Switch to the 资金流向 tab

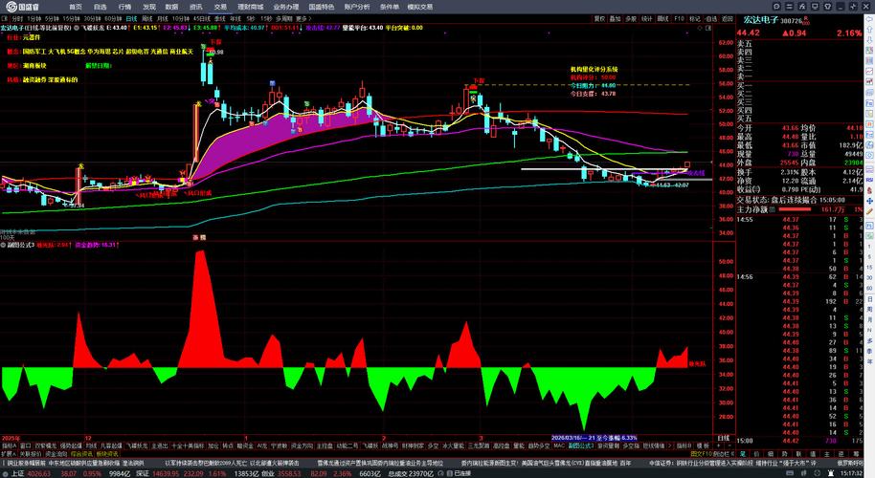(56, 454)
